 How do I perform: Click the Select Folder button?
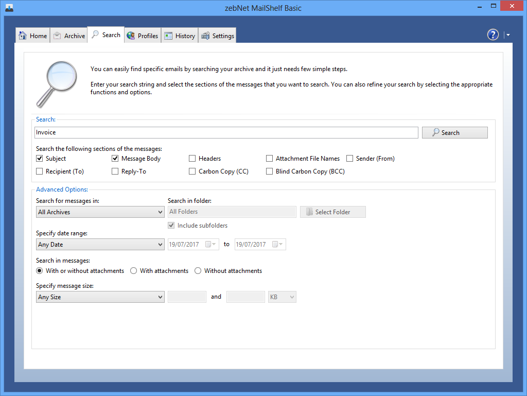333,212
